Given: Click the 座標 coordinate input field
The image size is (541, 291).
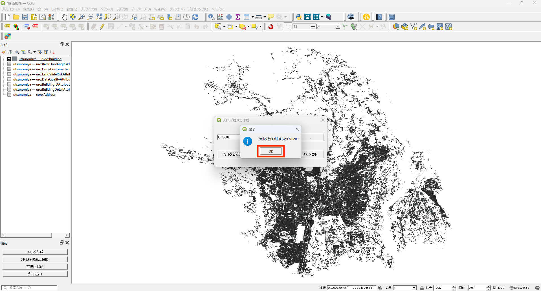Looking at the screenshot, I should point(351,288).
